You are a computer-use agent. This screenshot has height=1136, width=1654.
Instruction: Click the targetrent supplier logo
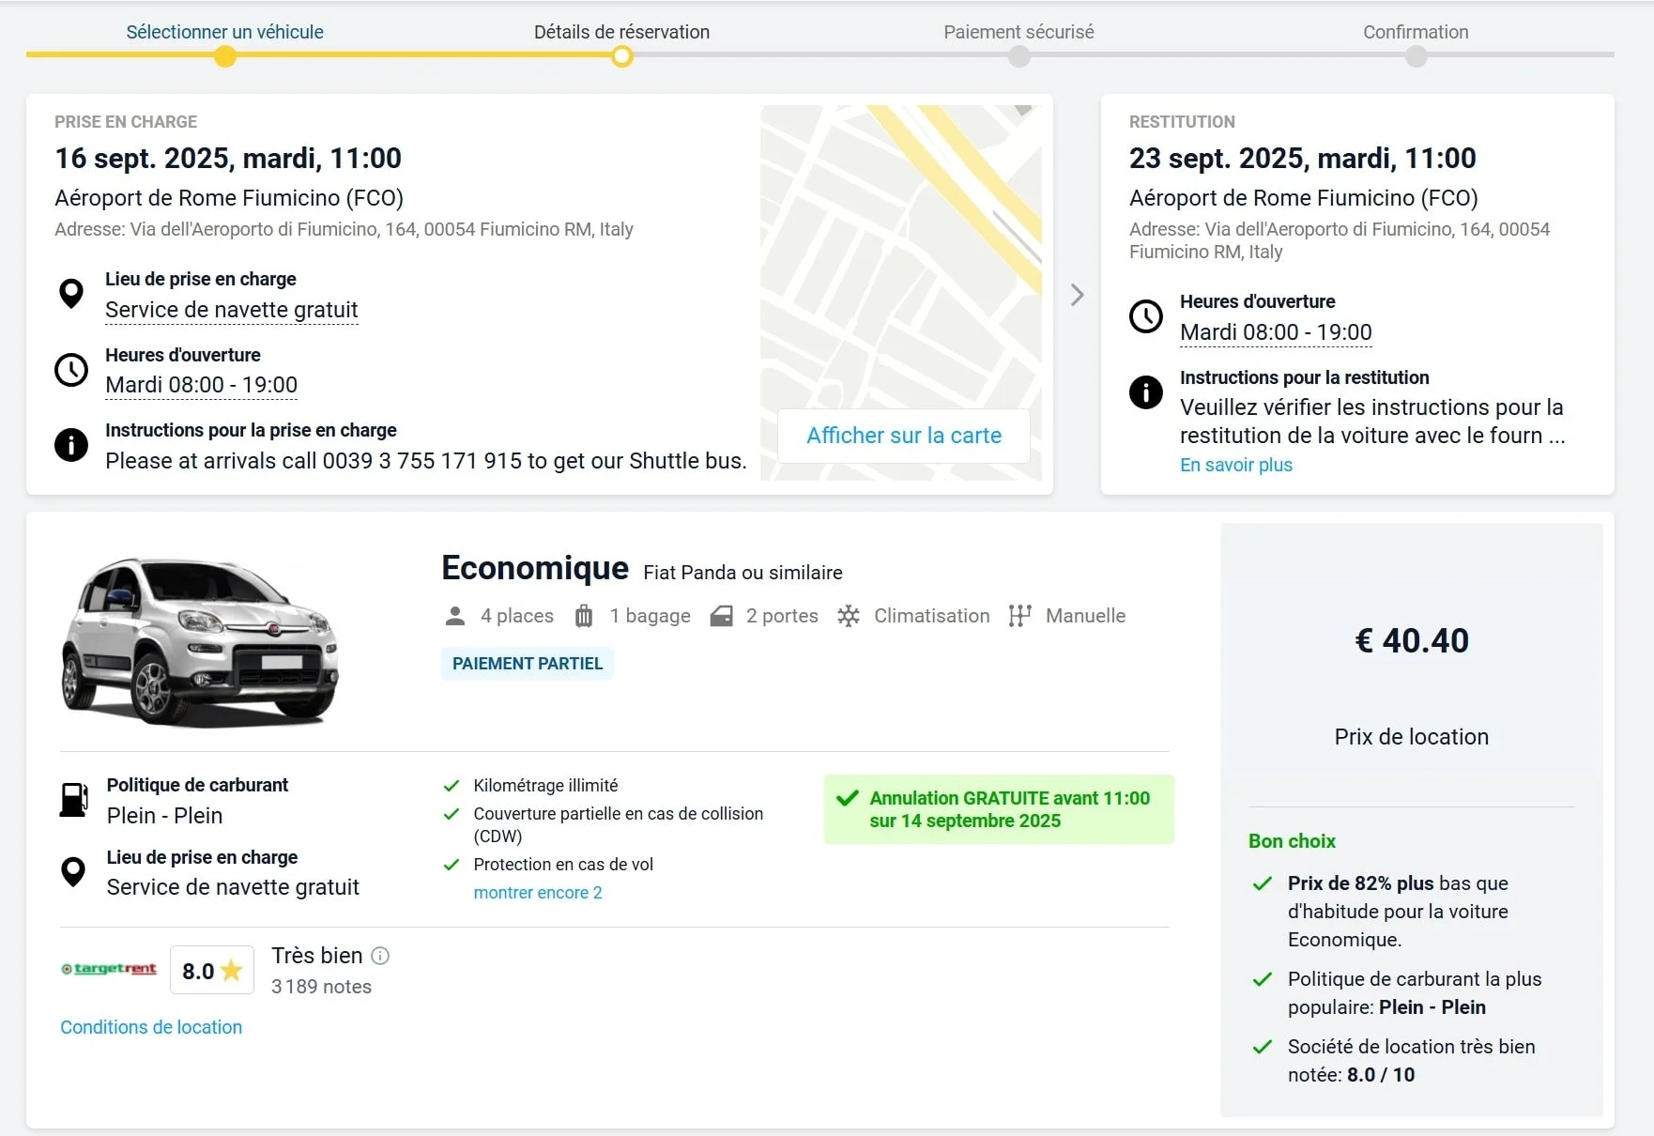pyautogui.click(x=109, y=969)
